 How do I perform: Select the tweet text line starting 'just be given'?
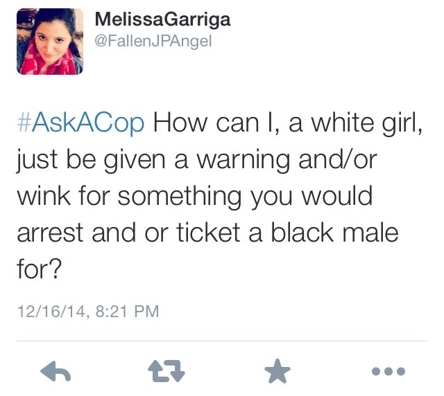tap(197, 159)
